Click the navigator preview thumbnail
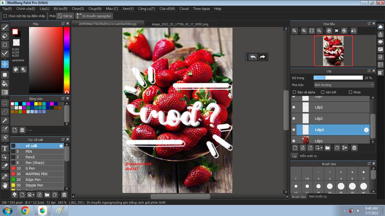The height and width of the screenshot is (216, 385). (333, 51)
